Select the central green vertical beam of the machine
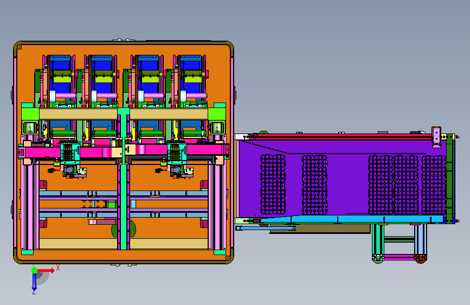The width and height of the screenshot is (470, 305). tap(123, 179)
